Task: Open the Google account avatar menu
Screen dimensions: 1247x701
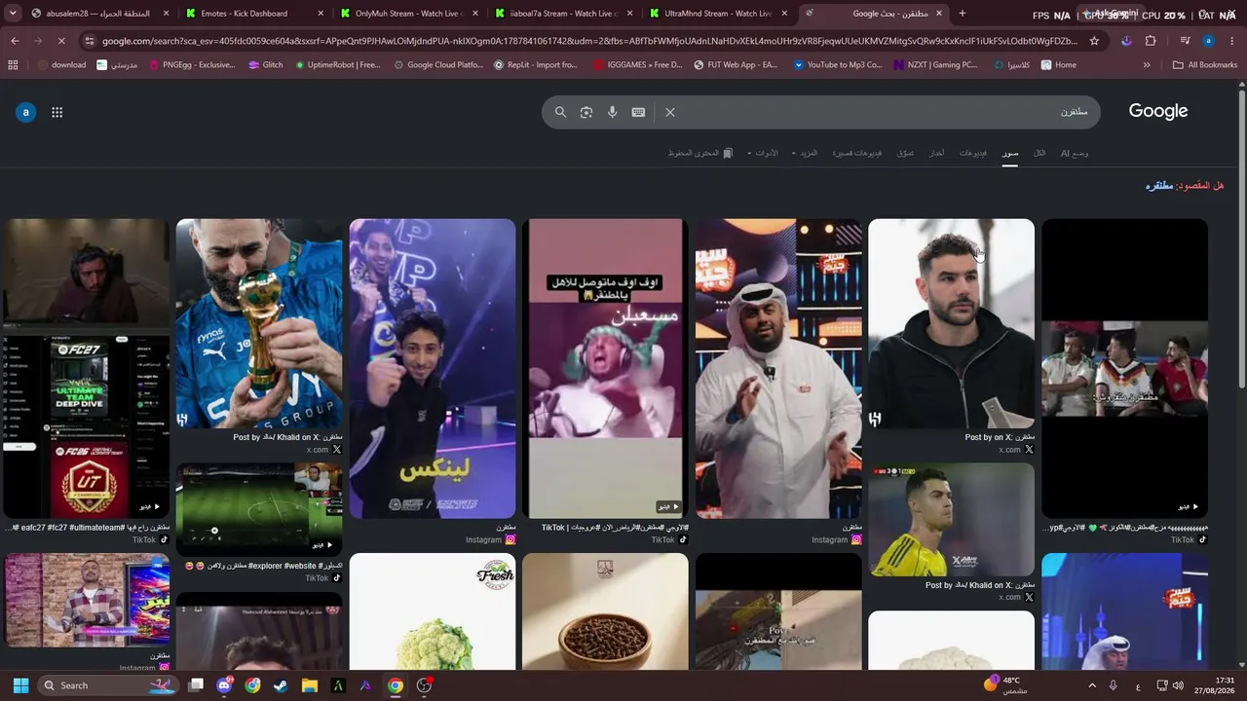Action: tap(25, 112)
